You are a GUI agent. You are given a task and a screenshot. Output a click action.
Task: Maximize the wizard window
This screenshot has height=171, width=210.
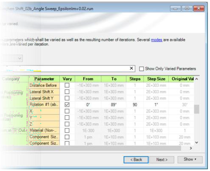(x=187, y=9)
